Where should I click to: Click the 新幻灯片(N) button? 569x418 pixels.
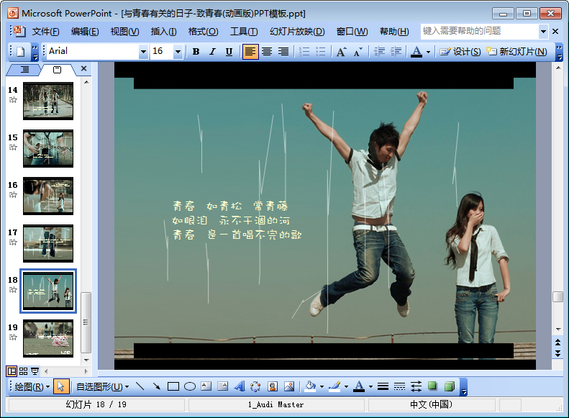pos(516,52)
